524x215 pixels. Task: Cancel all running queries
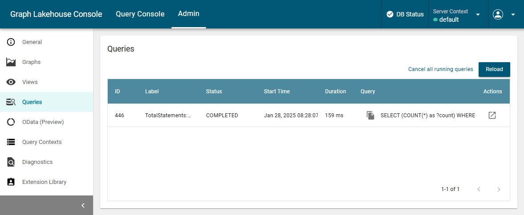pyautogui.click(x=440, y=69)
